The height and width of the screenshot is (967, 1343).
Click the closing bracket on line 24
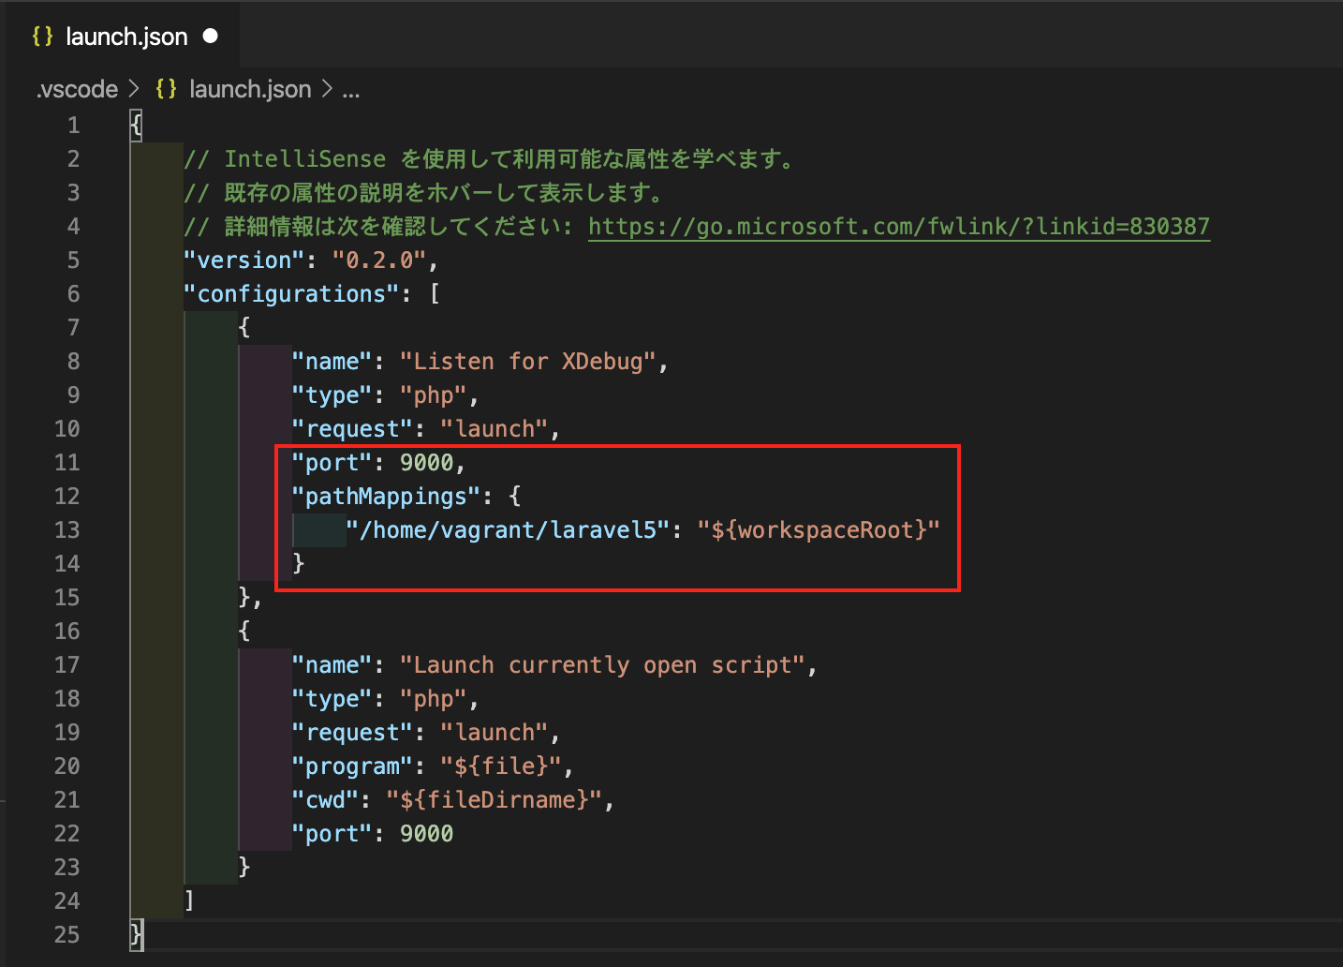click(x=190, y=901)
